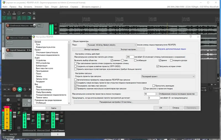Enable saving undo history in .RPP-UNDO

coord(75,66)
